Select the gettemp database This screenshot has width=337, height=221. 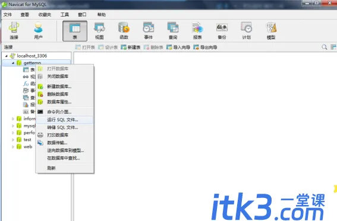pyautogui.click(x=32, y=63)
